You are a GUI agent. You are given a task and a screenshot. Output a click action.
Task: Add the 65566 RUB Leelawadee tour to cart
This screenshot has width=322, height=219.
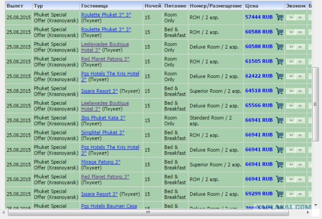(x=279, y=106)
